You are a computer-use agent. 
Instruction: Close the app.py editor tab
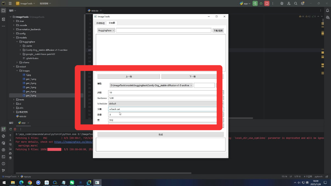pyautogui.click(x=101, y=10)
